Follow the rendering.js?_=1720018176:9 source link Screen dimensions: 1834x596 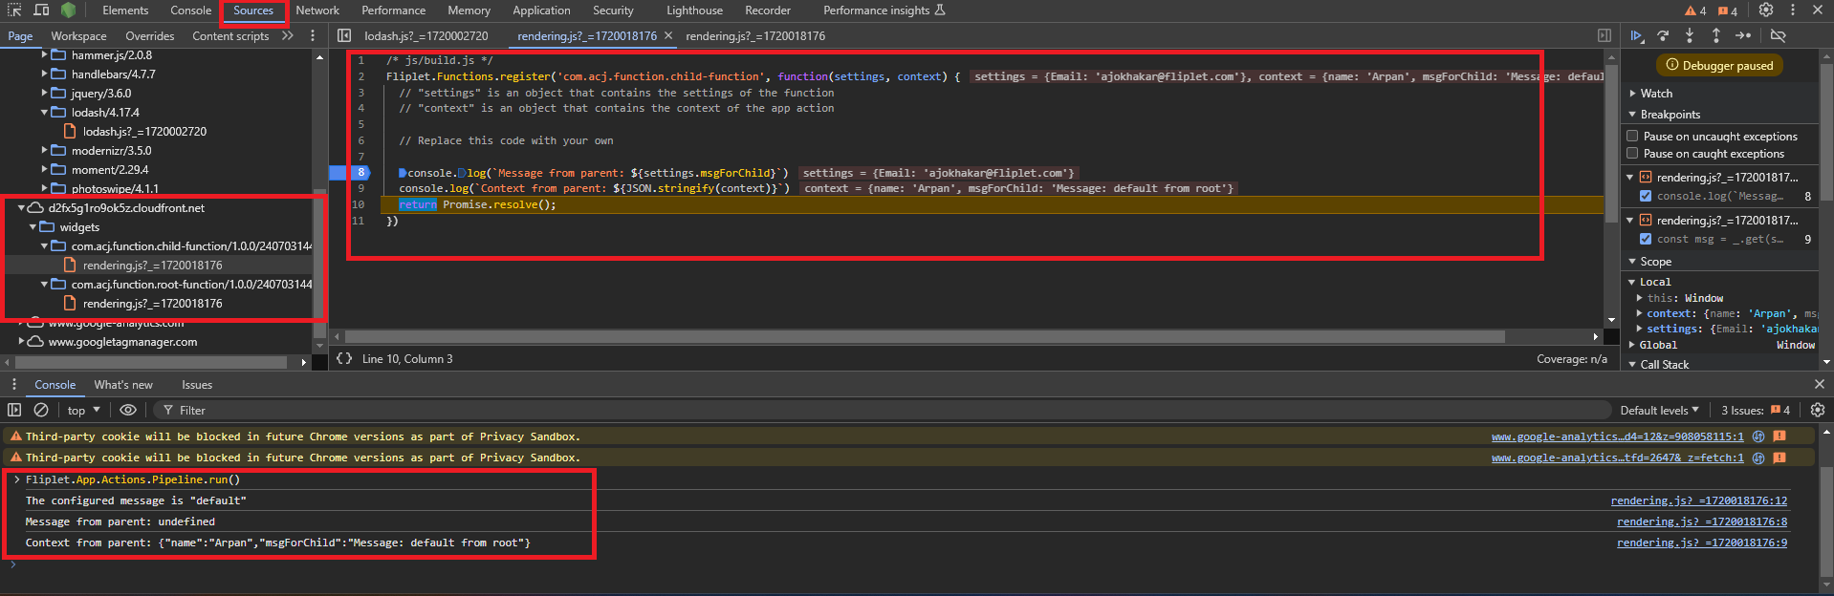1701,543
